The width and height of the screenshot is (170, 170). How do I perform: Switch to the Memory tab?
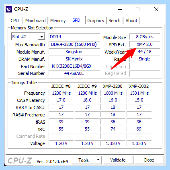58,21
